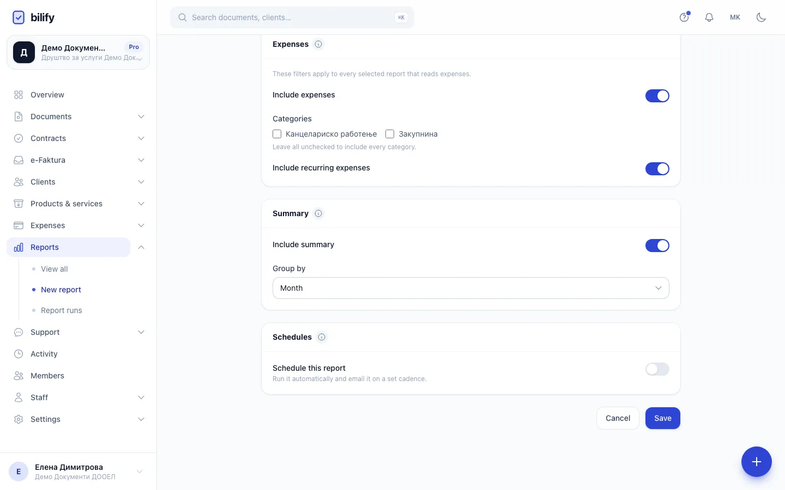Image resolution: width=785 pixels, height=490 pixels.
Task: Focus the Search documents, clients field
Action: (x=292, y=17)
